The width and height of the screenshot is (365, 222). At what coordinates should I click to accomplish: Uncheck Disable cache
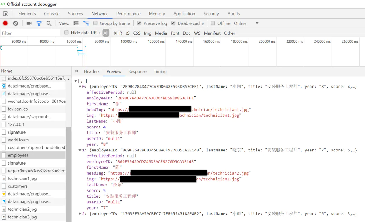[x=173, y=23]
